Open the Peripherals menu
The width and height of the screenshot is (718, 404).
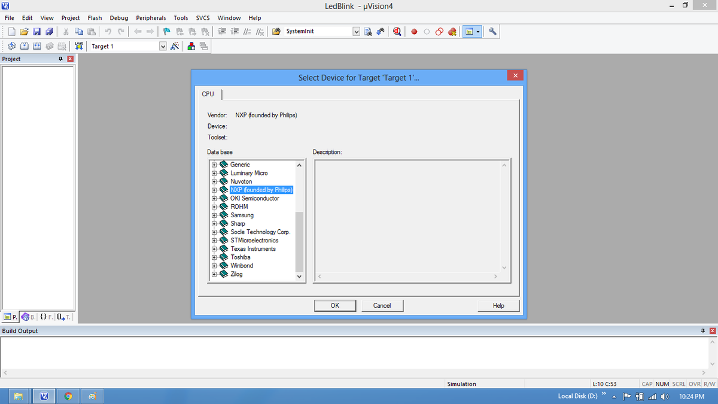pyautogui.click(x=151, y=18)
